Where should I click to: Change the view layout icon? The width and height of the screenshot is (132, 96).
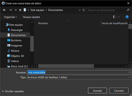[115, 17]
